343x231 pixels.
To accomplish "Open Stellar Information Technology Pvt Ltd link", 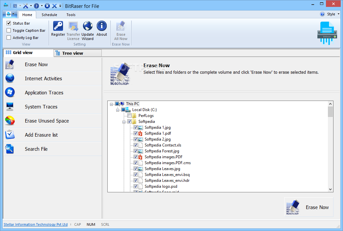I will coord(35,224).
